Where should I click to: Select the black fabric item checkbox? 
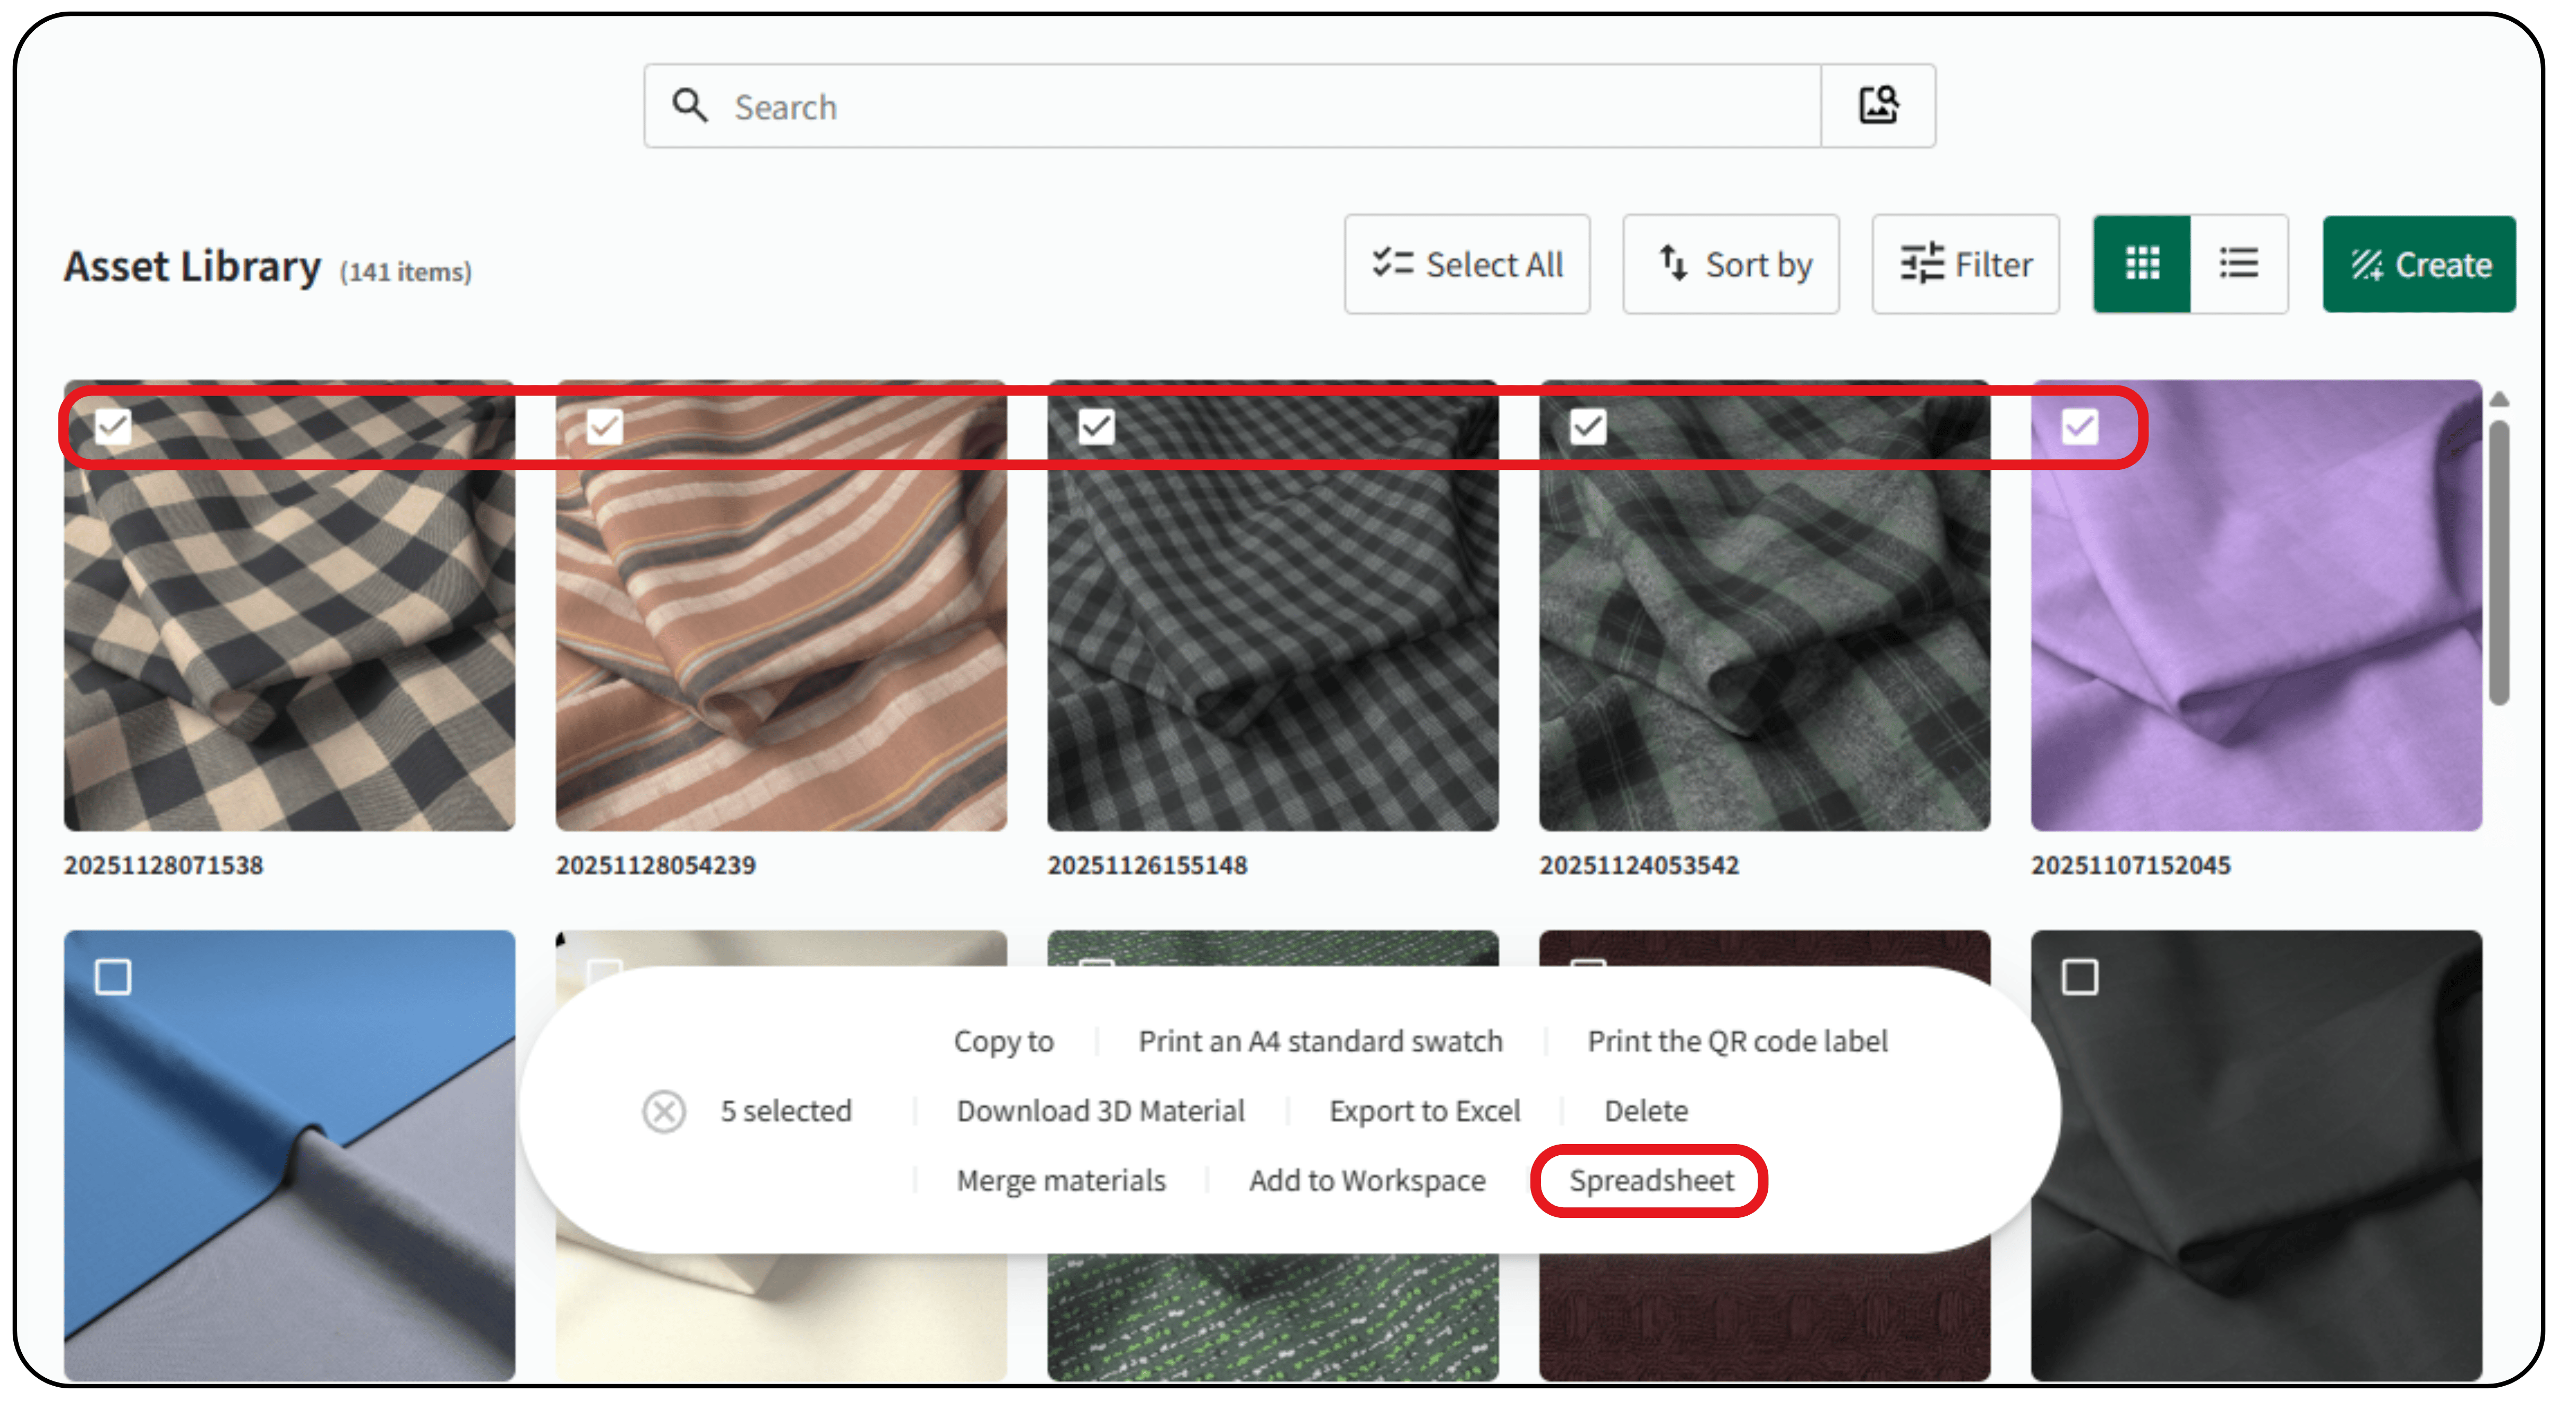coord(2079,977)
